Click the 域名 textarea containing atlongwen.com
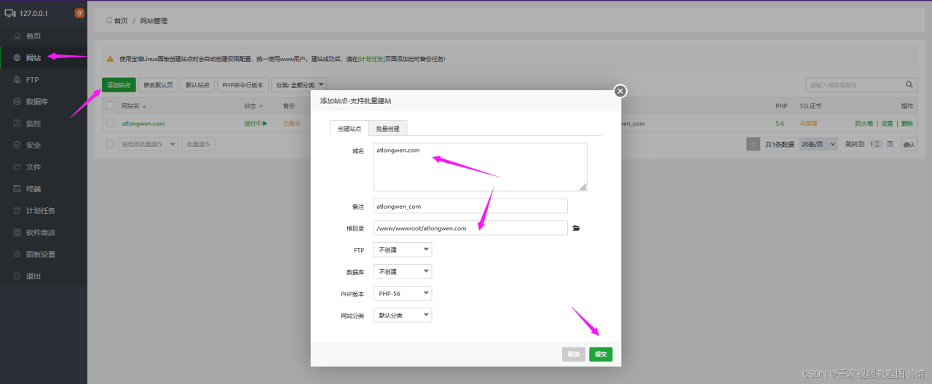Image resolution: width=932 pixels, height=384 pixels. coord(481,167)
